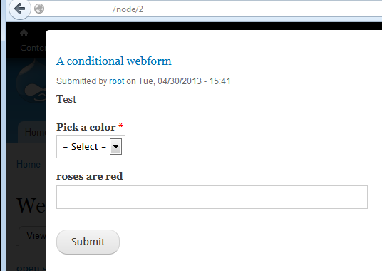Screen dimensions: 382x271
Task: Switch to the View tab
Action: 32,235
